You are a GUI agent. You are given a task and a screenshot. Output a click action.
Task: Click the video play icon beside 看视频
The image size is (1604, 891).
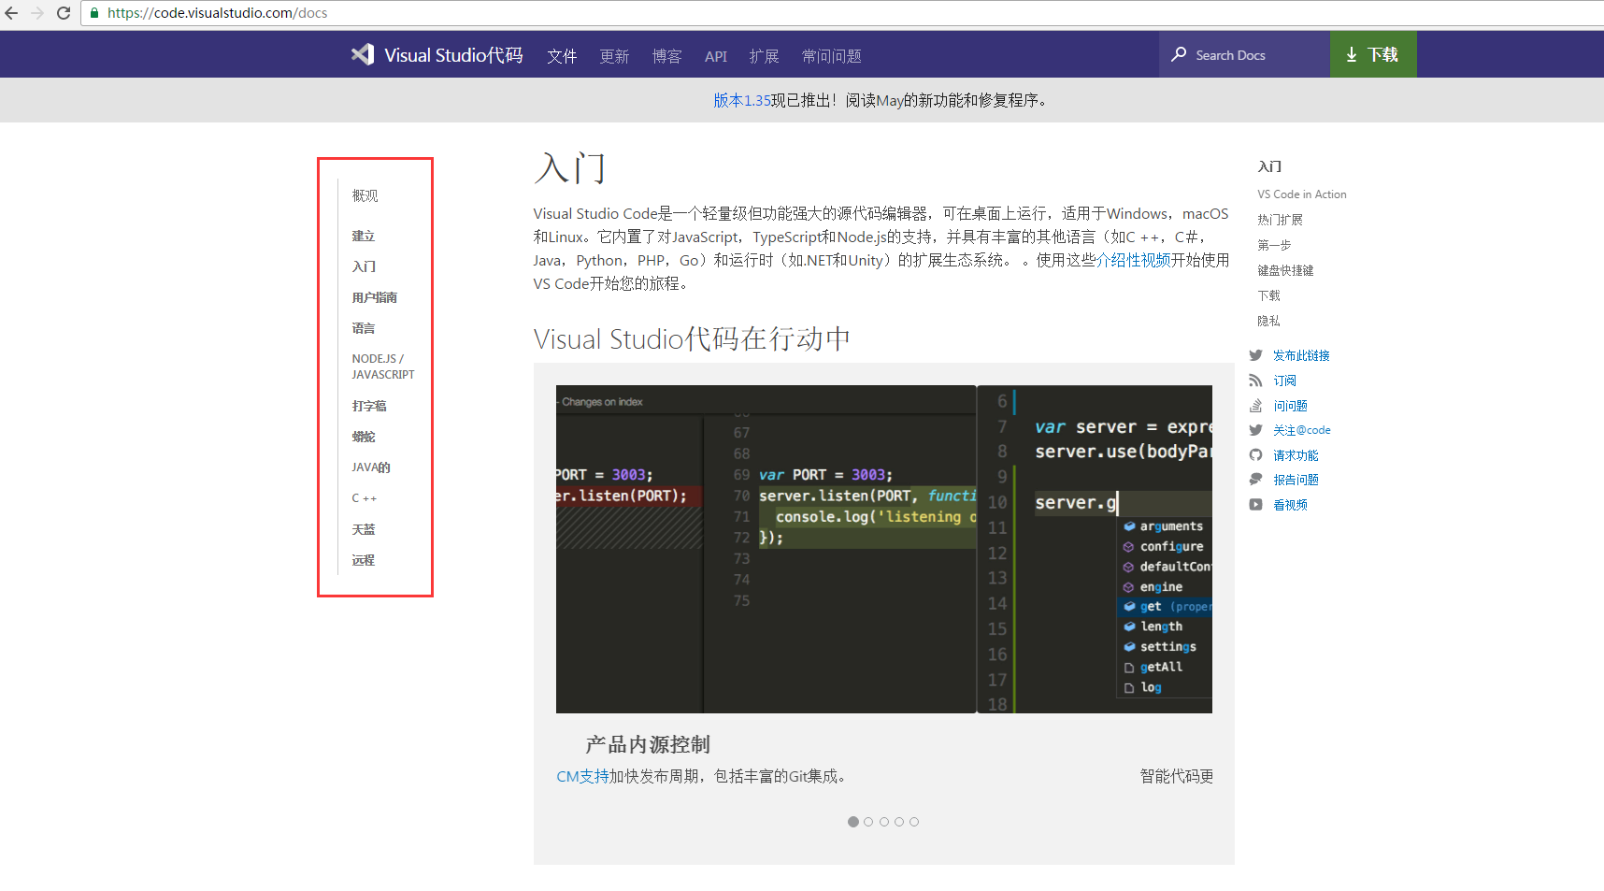1255,505
